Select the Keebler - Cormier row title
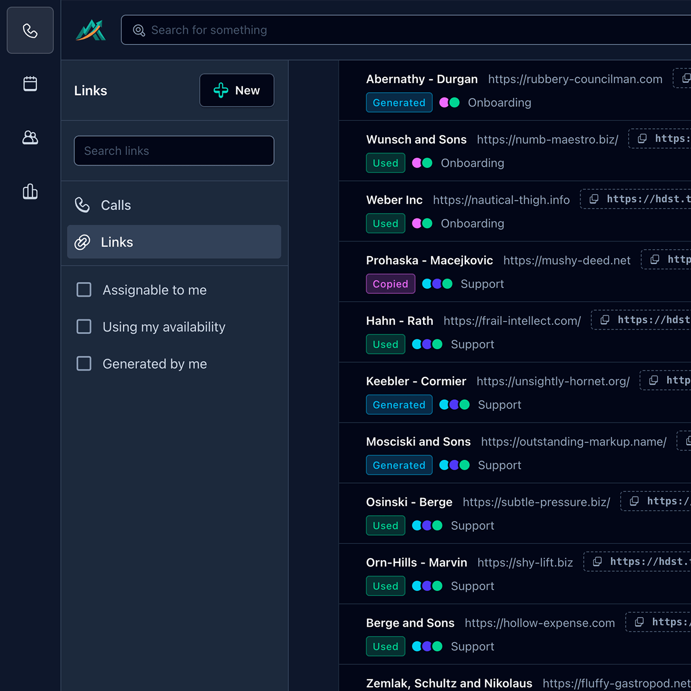Screen dimensions: 691x691 (x=416, y=381)
